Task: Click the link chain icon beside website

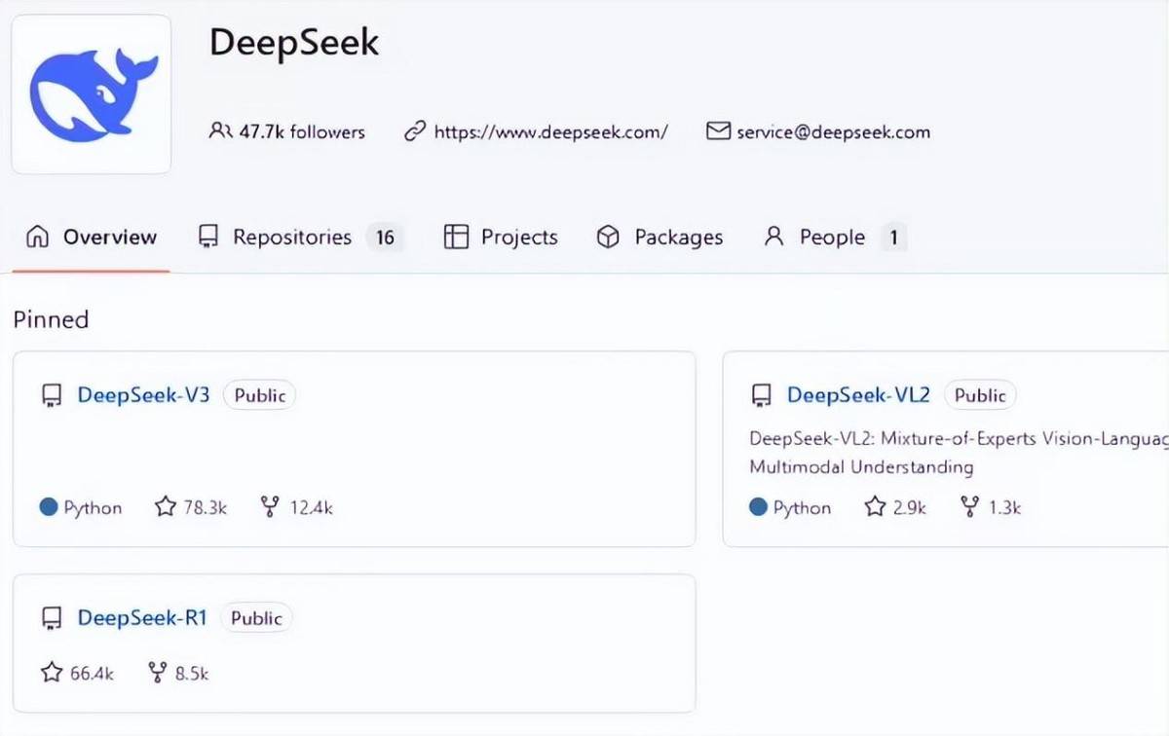Action: pyautogui.click(x=415, y=131)
